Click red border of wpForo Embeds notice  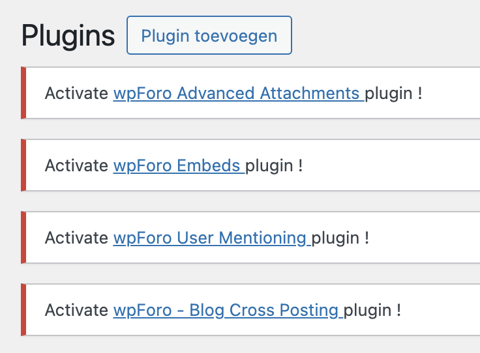[x=23, y=165]
